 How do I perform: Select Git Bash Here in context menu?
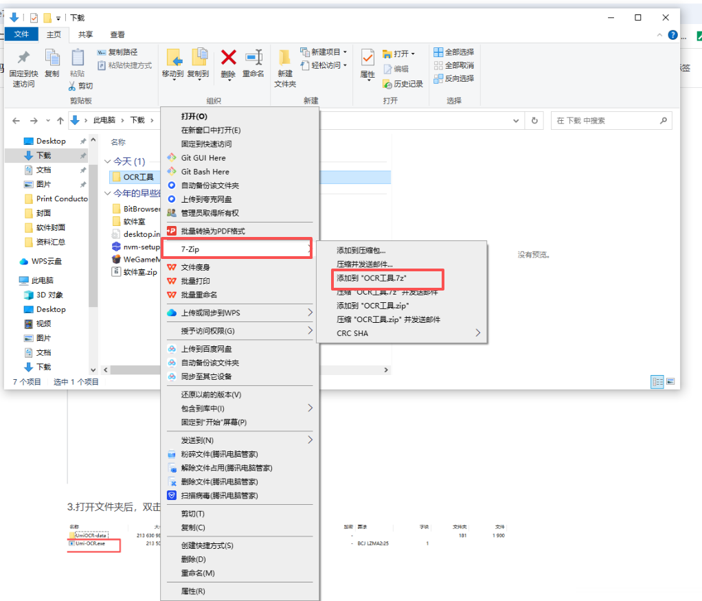pyautogui.click(x=205, y=172)
